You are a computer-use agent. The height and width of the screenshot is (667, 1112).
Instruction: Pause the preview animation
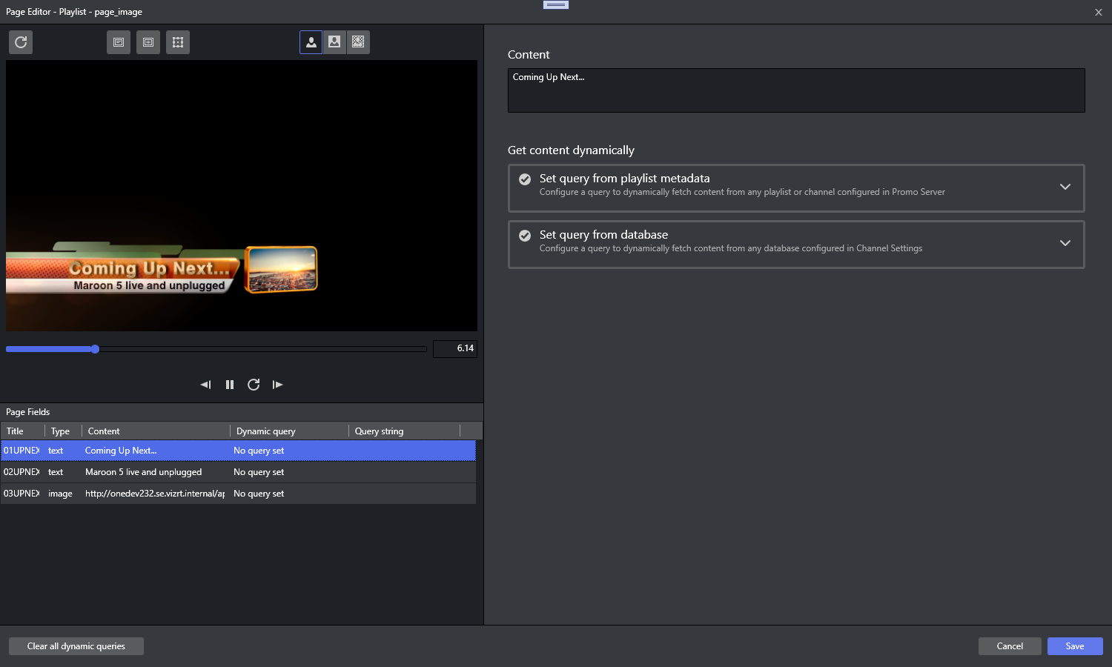(x=230, y=385)
